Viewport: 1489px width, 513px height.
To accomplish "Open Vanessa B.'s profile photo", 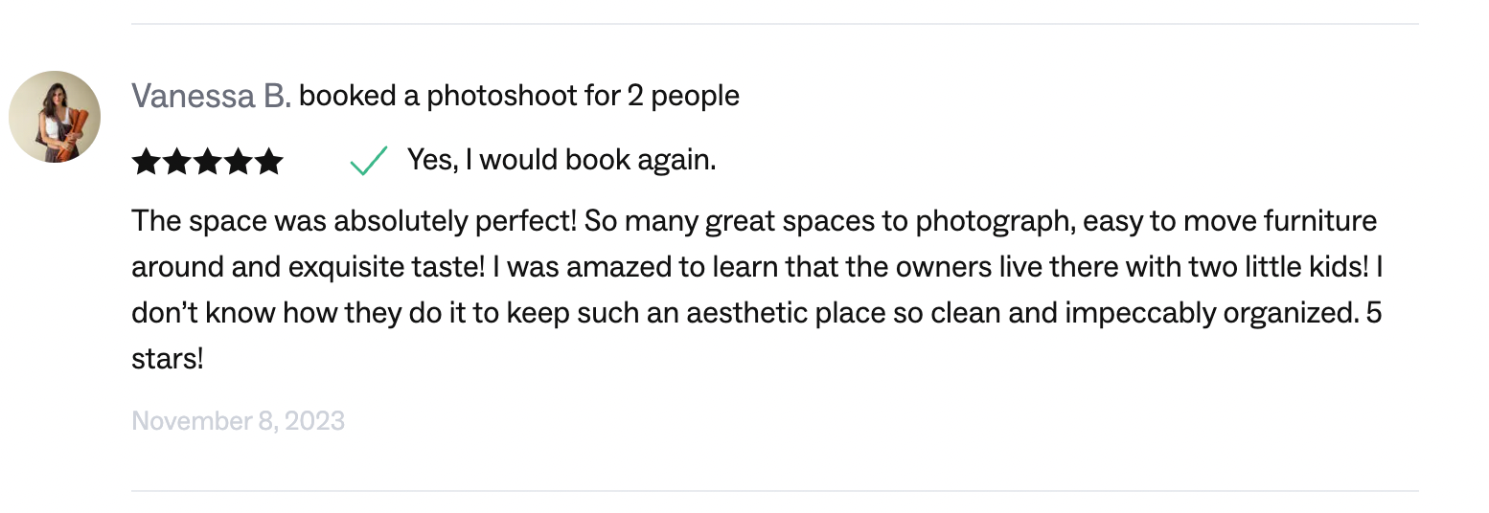I will 55,117.
